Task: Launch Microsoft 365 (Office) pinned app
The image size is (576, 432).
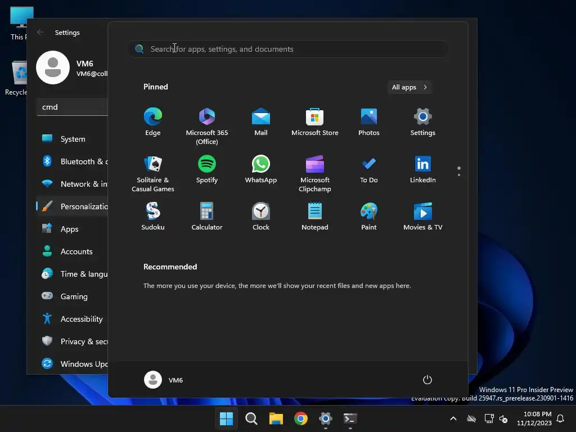Action: (207, 126)
